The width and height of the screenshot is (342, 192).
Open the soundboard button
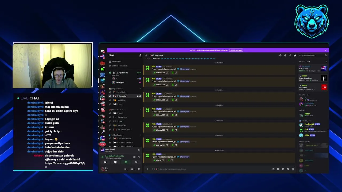click(136, 162)
